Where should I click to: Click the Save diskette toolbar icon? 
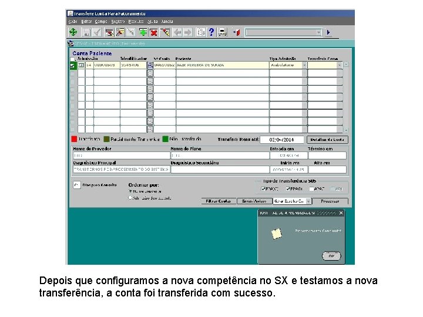[86, 33]
